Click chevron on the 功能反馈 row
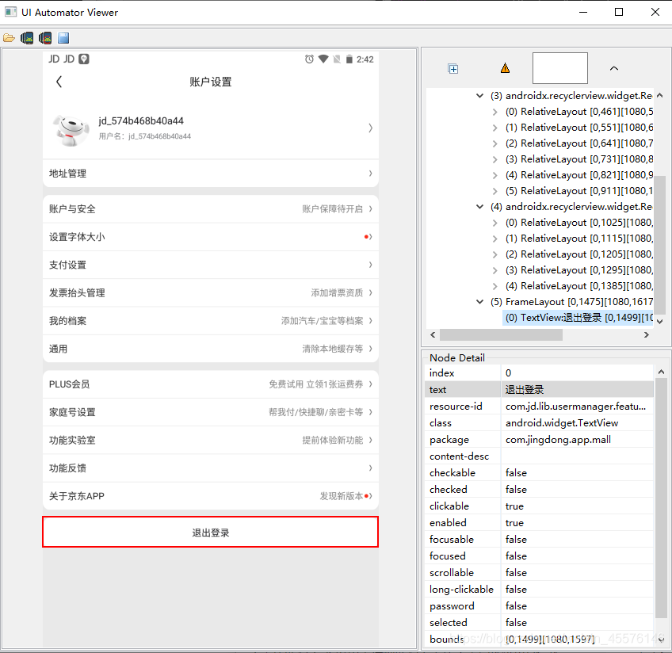This screenshot has width=672, height=653. 370,468
